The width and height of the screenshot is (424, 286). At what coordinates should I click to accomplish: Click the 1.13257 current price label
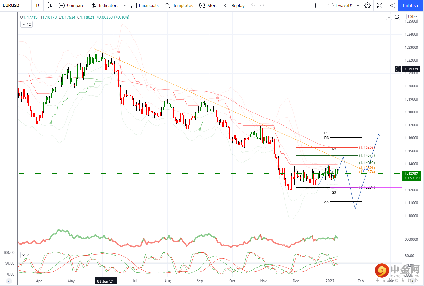(411, 174)
